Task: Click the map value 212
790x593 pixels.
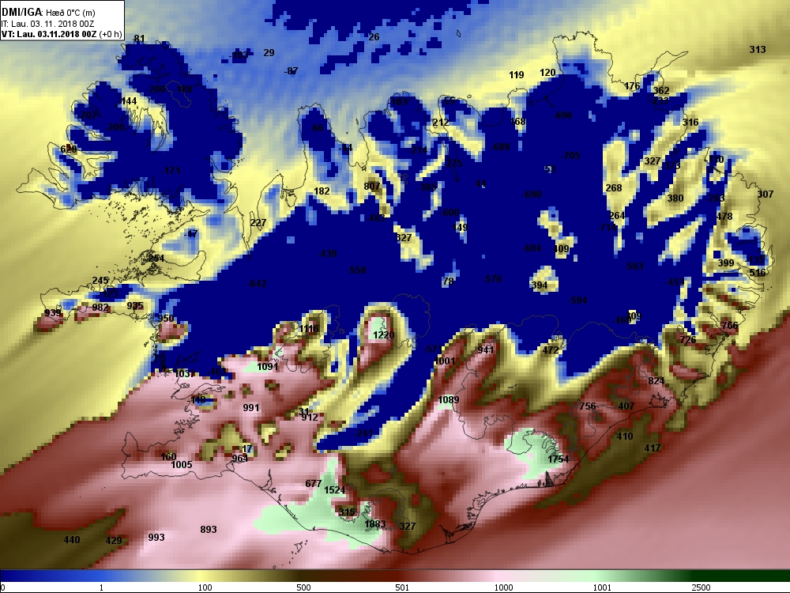Action: pos(440,122)
